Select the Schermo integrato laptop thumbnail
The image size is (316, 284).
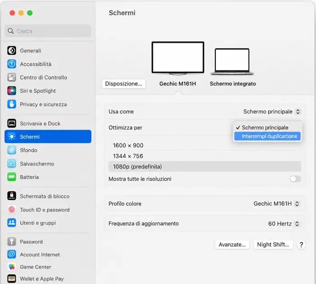tap(232, 62)
